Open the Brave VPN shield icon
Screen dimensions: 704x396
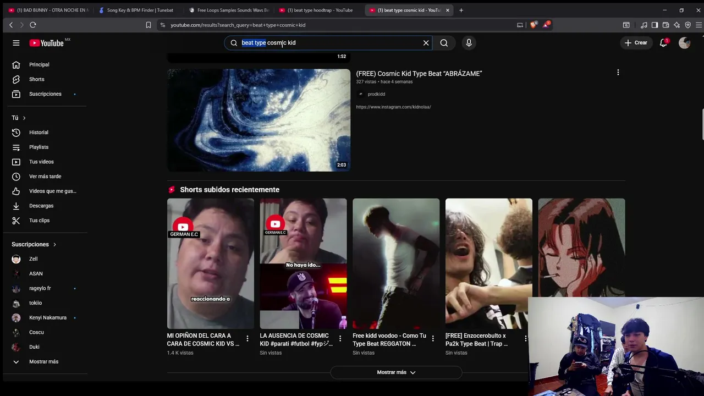point(687,25)
